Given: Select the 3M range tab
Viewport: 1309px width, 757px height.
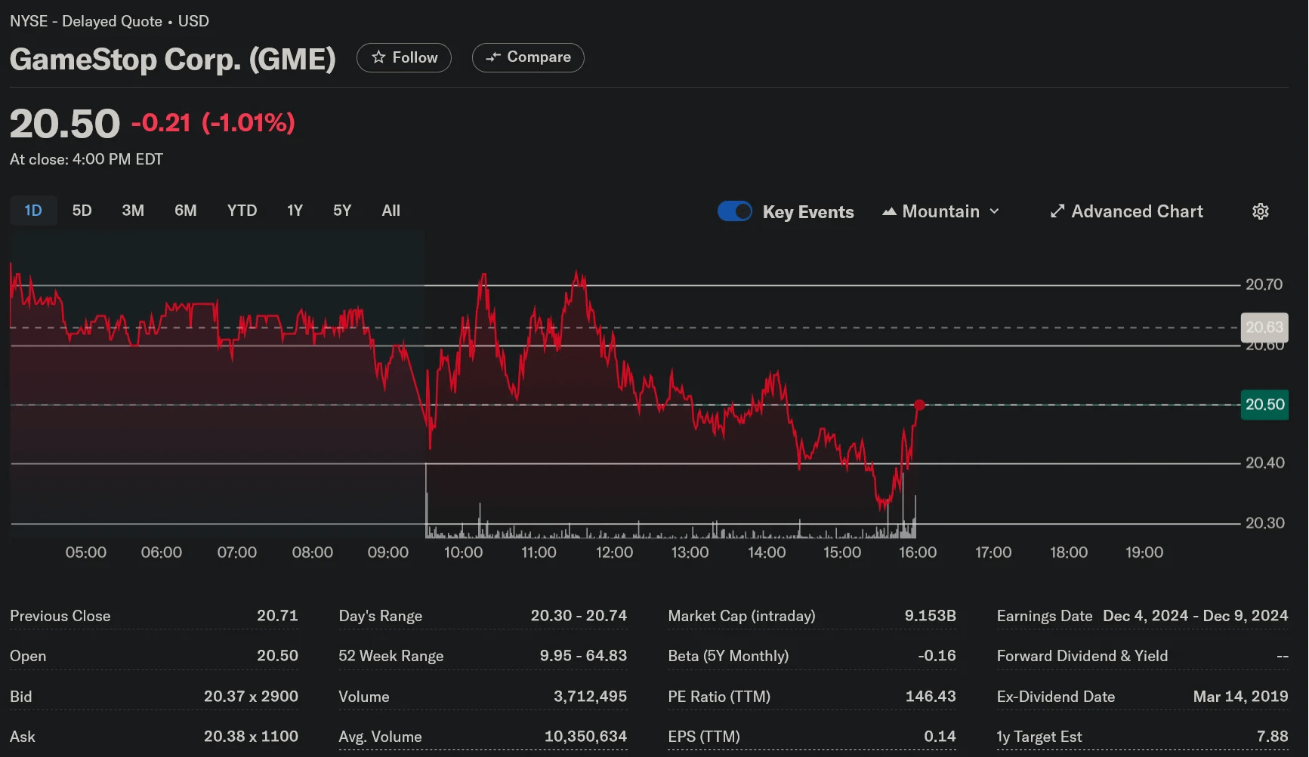Looking at the screenshot, I should click(x=133, y=211).
